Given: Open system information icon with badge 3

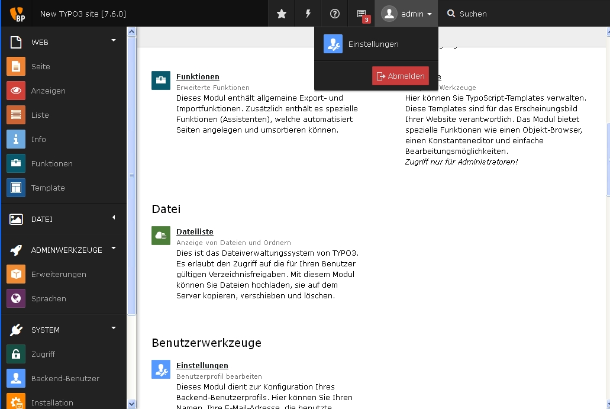Looking at the screenshot, I should 362,14.
